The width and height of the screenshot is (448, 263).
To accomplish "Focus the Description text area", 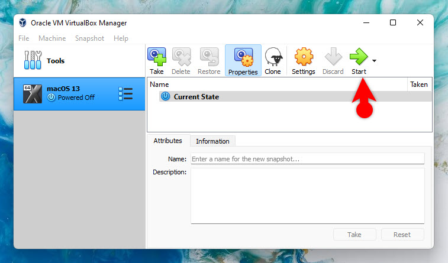I will click(x=307, y=196).
